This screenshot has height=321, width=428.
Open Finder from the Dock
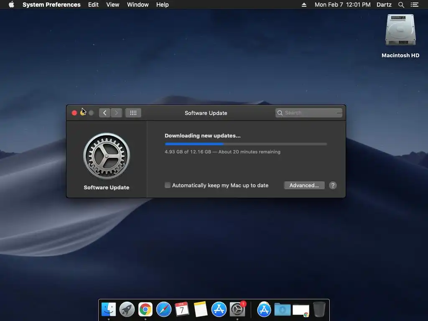[x=109, y=310]
